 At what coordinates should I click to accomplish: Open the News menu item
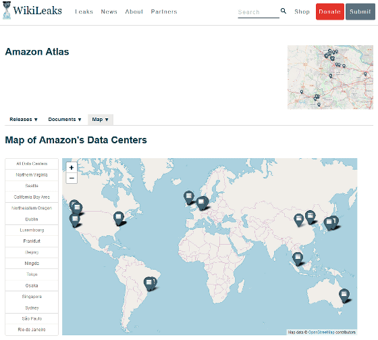(x=109, y=11)
